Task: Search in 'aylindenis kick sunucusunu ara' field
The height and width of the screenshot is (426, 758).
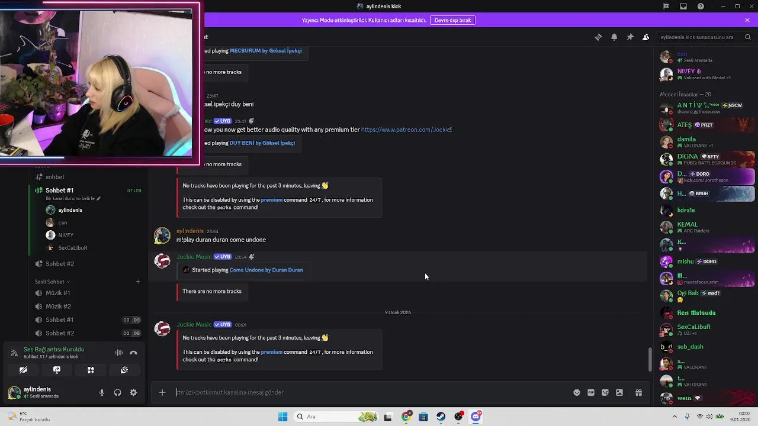Action: pos(705,37)
